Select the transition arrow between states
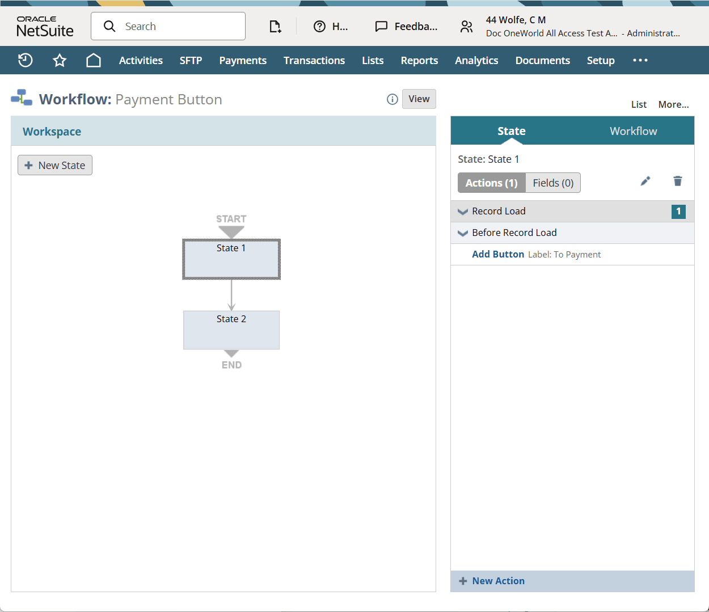The width and height of the screenshot is (709, 612). click(x=231, y=295)
